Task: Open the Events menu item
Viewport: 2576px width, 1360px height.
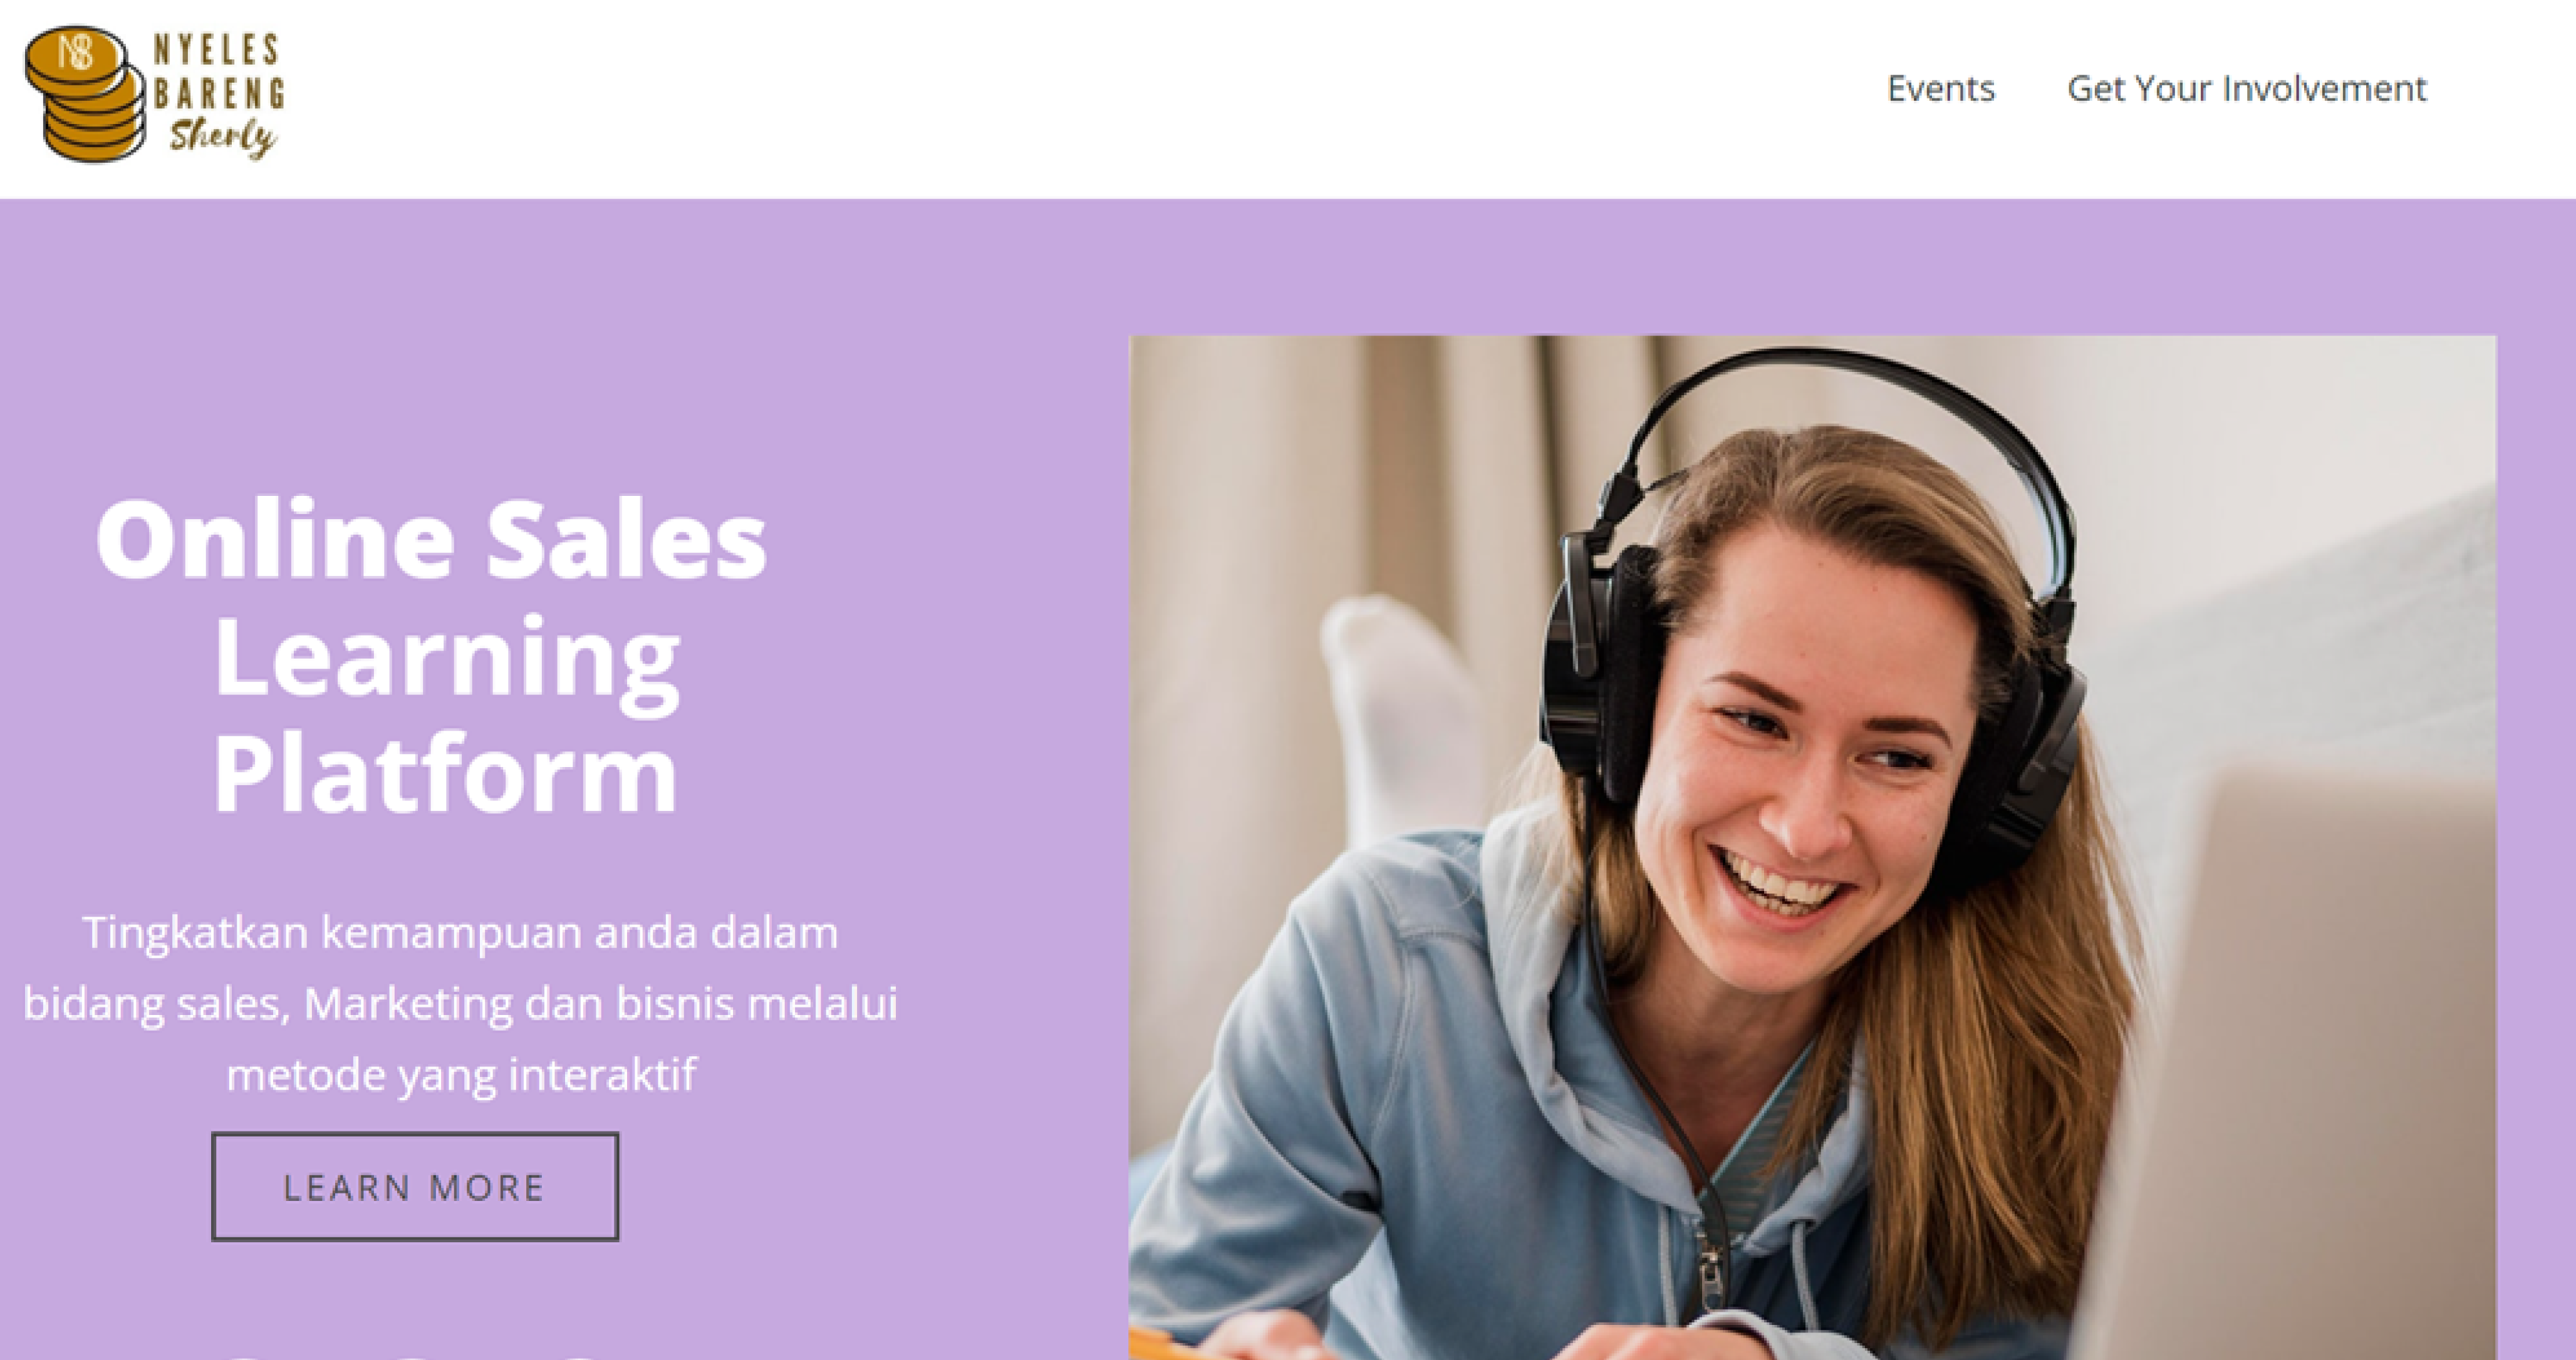Action: 1941,89
